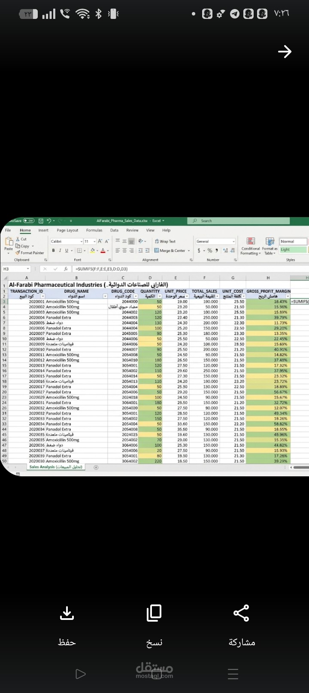Image resolution: width=309 pixels, height=693 pixels.
Task: Open the File tab
Action: [8, 230]
